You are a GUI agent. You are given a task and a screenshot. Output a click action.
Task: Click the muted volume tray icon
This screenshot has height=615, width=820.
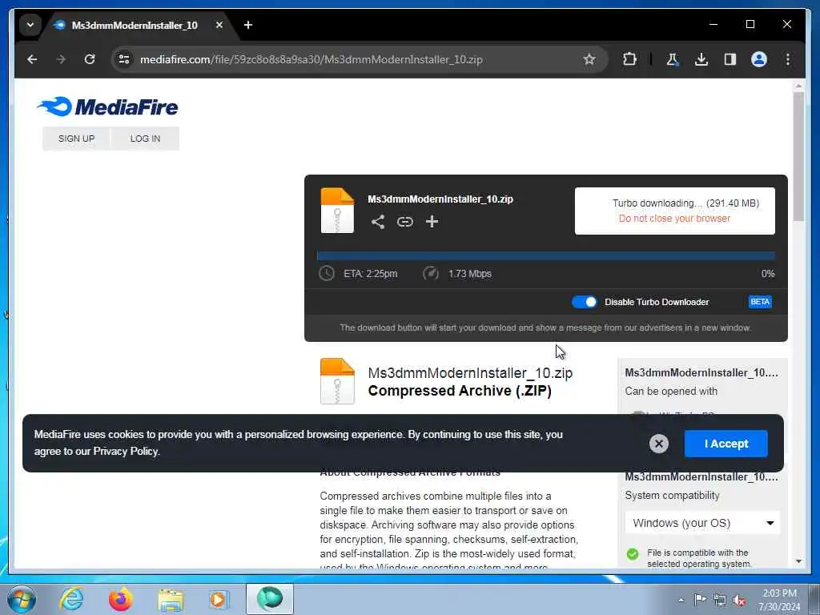pos(739,600)
